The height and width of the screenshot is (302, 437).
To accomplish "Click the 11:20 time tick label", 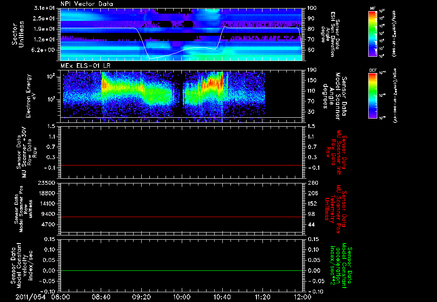I will (262, 297).
